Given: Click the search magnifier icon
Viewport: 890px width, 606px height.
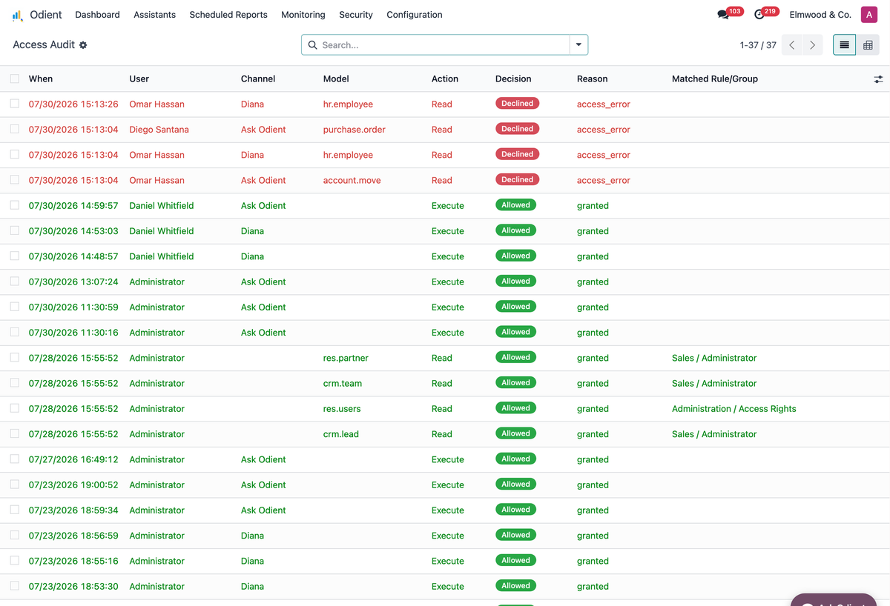Looking at the screenshot, I should (x=312, y=45).
